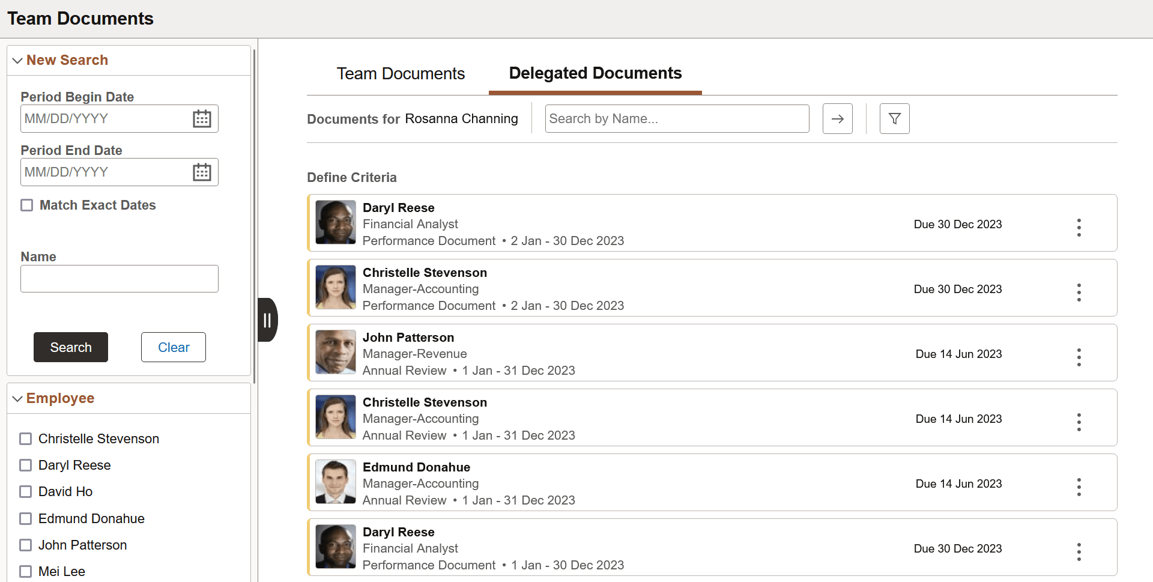Open the filter options icon
The height and width of the screenshot is (582, 1153).
click(894, 118)
